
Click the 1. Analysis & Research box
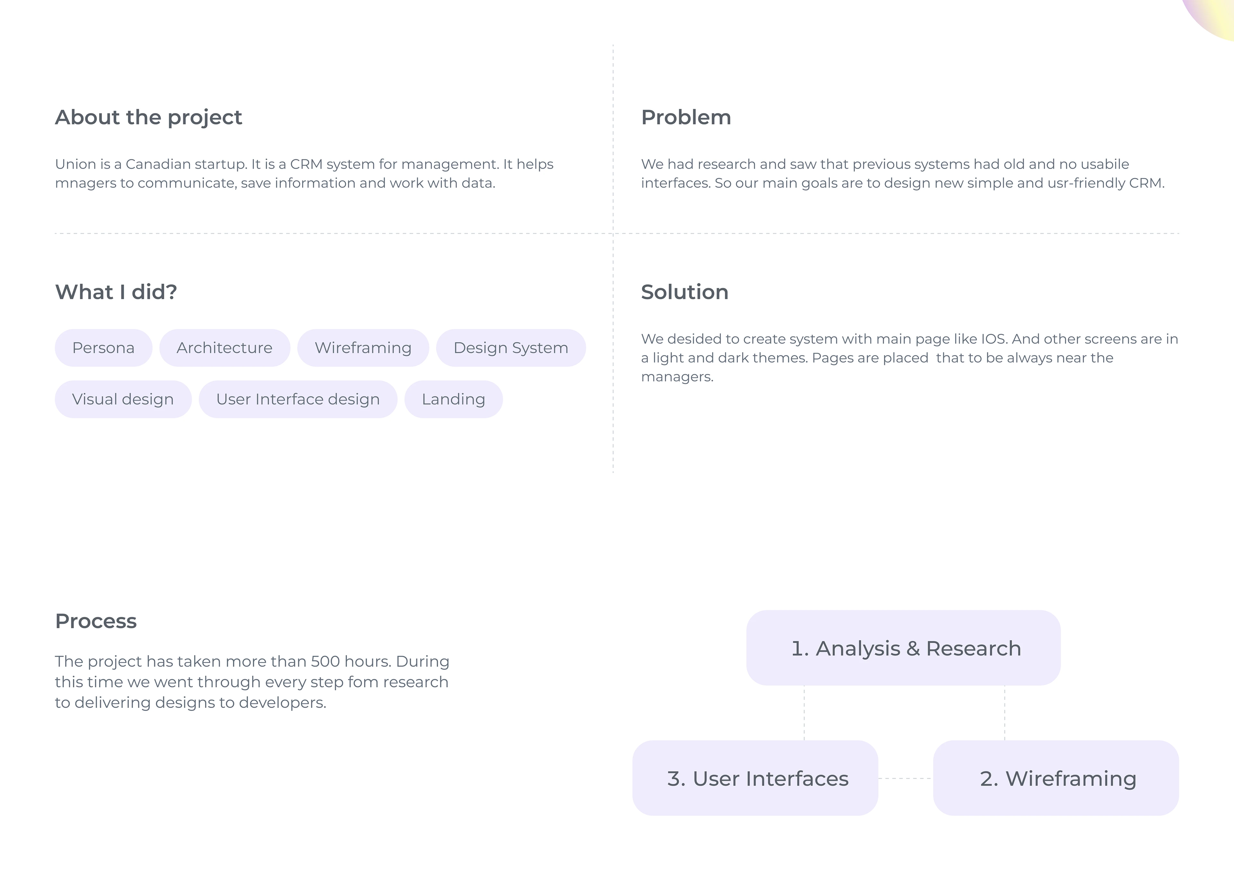[x=903, y=648]
